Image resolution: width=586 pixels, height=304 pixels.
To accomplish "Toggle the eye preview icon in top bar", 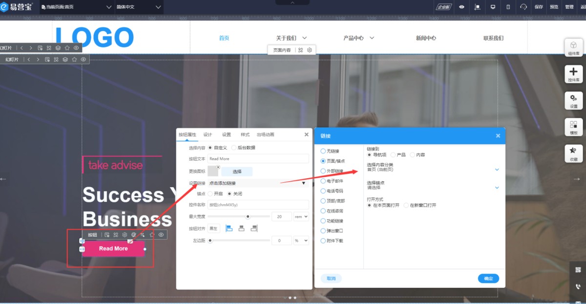I will point(461,7).
